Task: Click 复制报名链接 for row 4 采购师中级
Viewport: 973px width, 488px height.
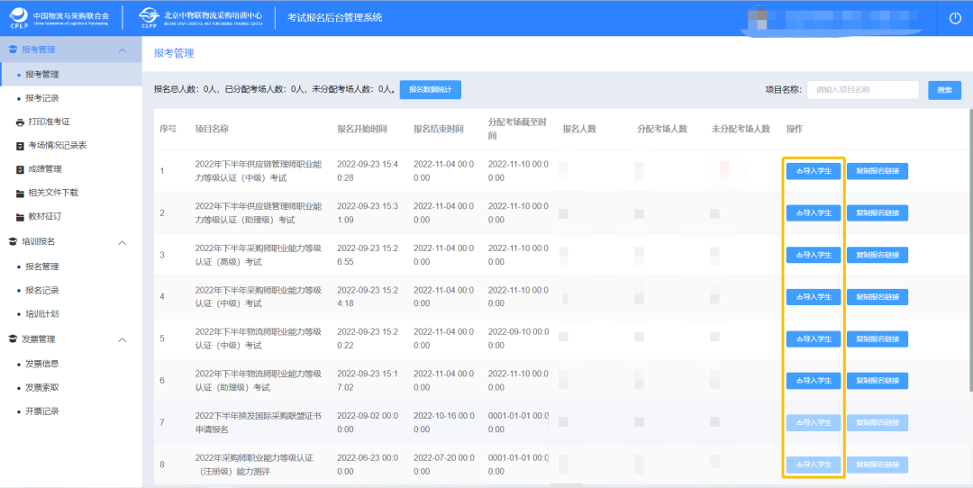Action: (x=878, y=297)
